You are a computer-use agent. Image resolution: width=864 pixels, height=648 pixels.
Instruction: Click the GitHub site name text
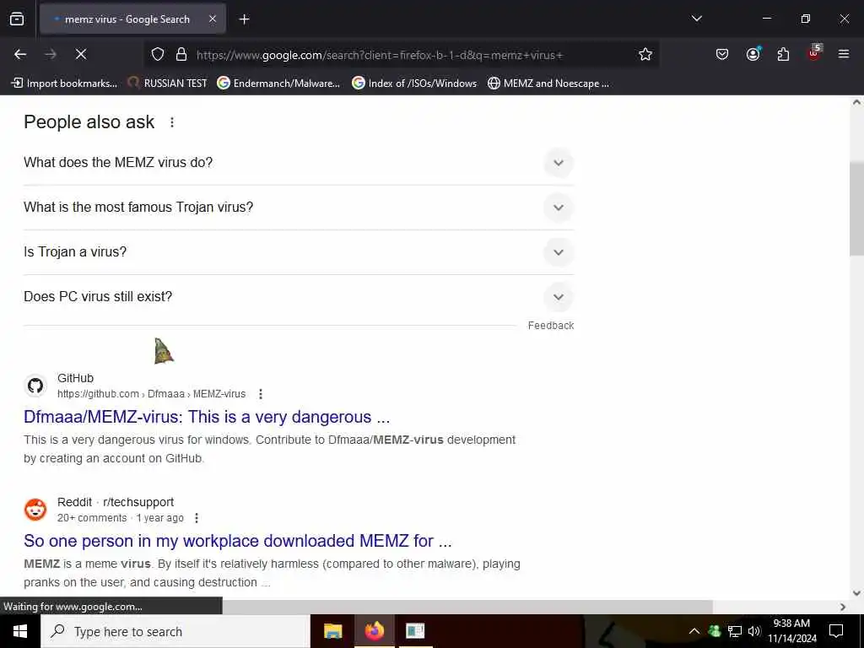[75, 378]
